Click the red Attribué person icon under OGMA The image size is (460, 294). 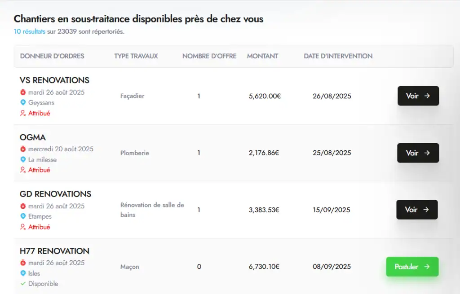point(23,170)
